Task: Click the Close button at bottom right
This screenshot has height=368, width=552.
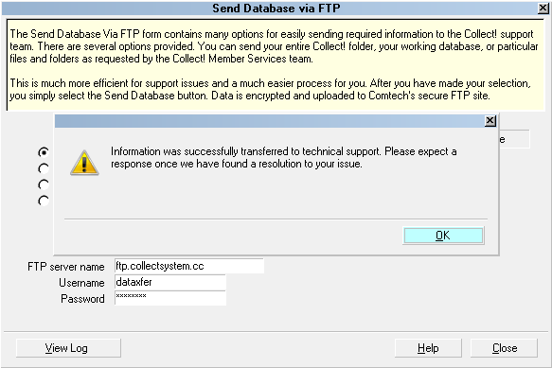Action: pos(504,348)
